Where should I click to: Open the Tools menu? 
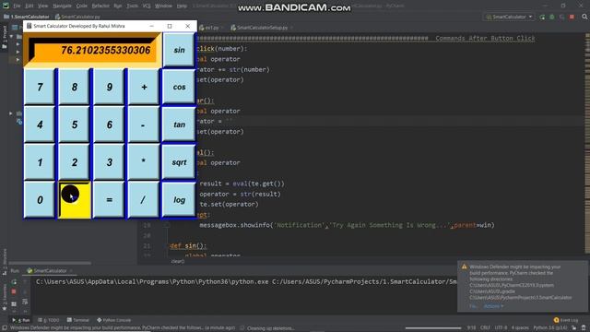[x=132, y=6]
